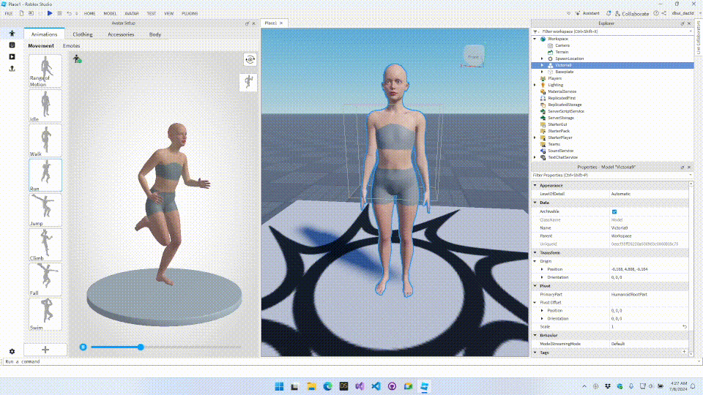
Task: Expand the TextChatService node
Action: coord(535,158)
